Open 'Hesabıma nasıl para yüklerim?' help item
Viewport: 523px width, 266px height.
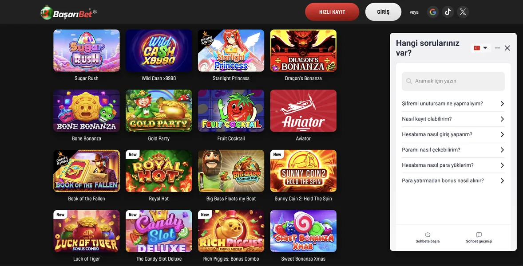click(453, 165)
